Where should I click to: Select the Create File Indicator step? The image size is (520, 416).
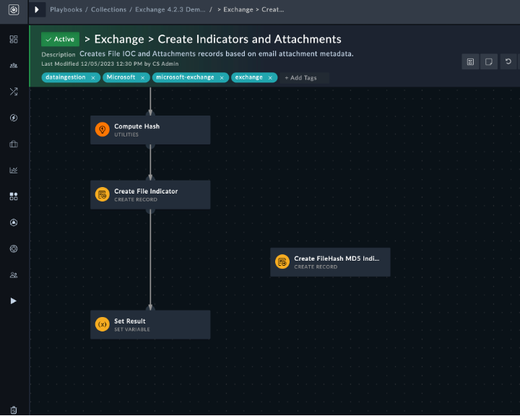point(150,195)
